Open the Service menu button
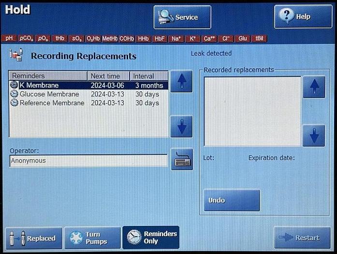337x254 pixels. [182, 17]
